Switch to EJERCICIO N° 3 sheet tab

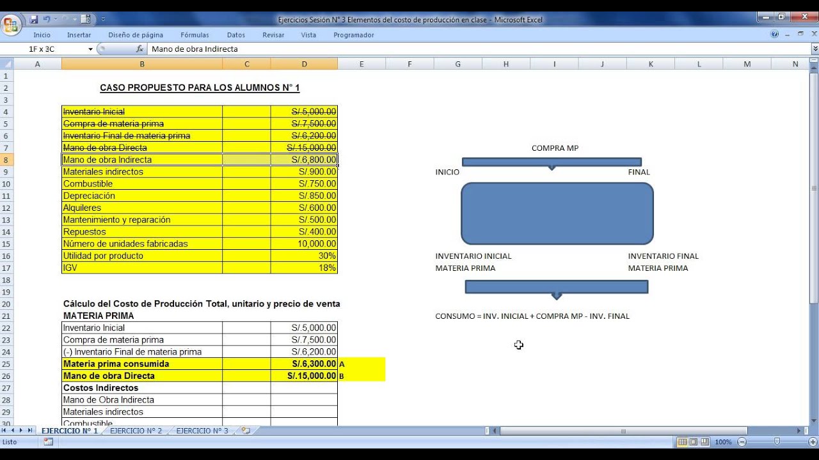click(202, 431)
